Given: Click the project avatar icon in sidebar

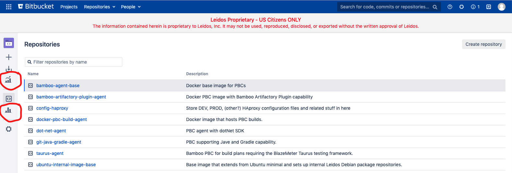Looking at the screenshot, I should click(9, 43).
